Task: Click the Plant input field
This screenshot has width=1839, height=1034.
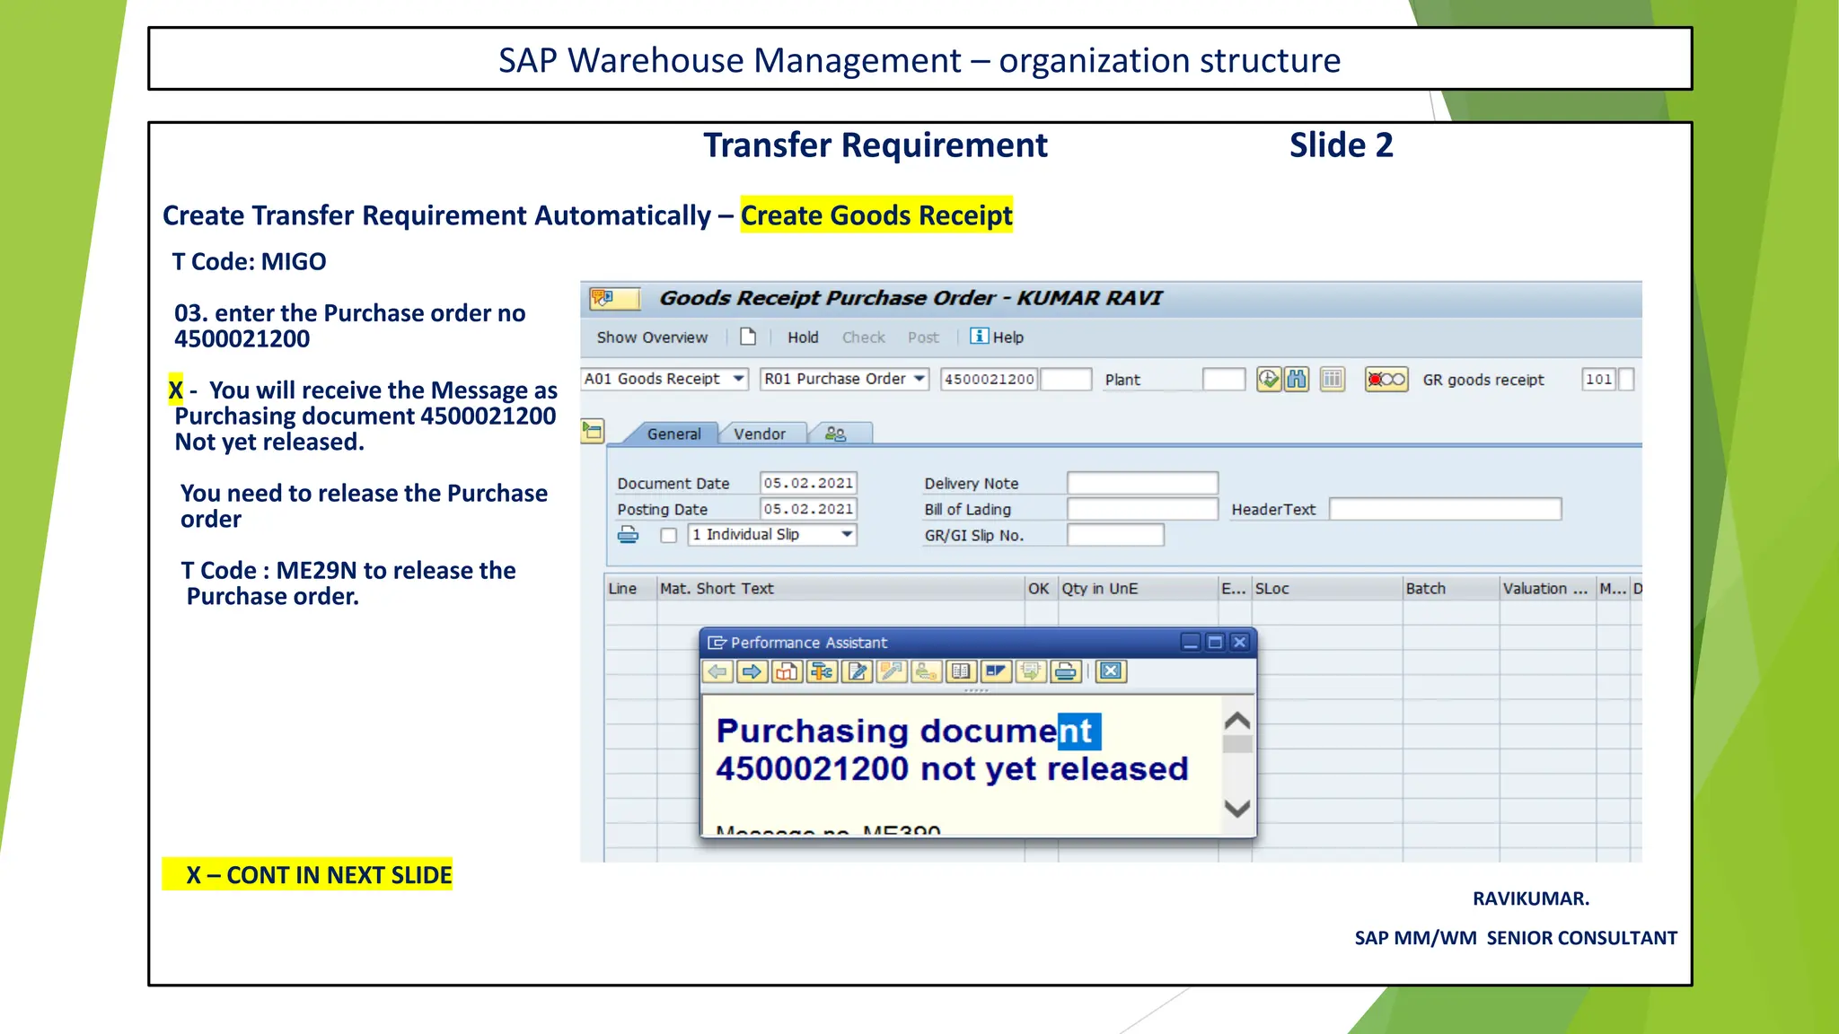Action: point(1224,379)
